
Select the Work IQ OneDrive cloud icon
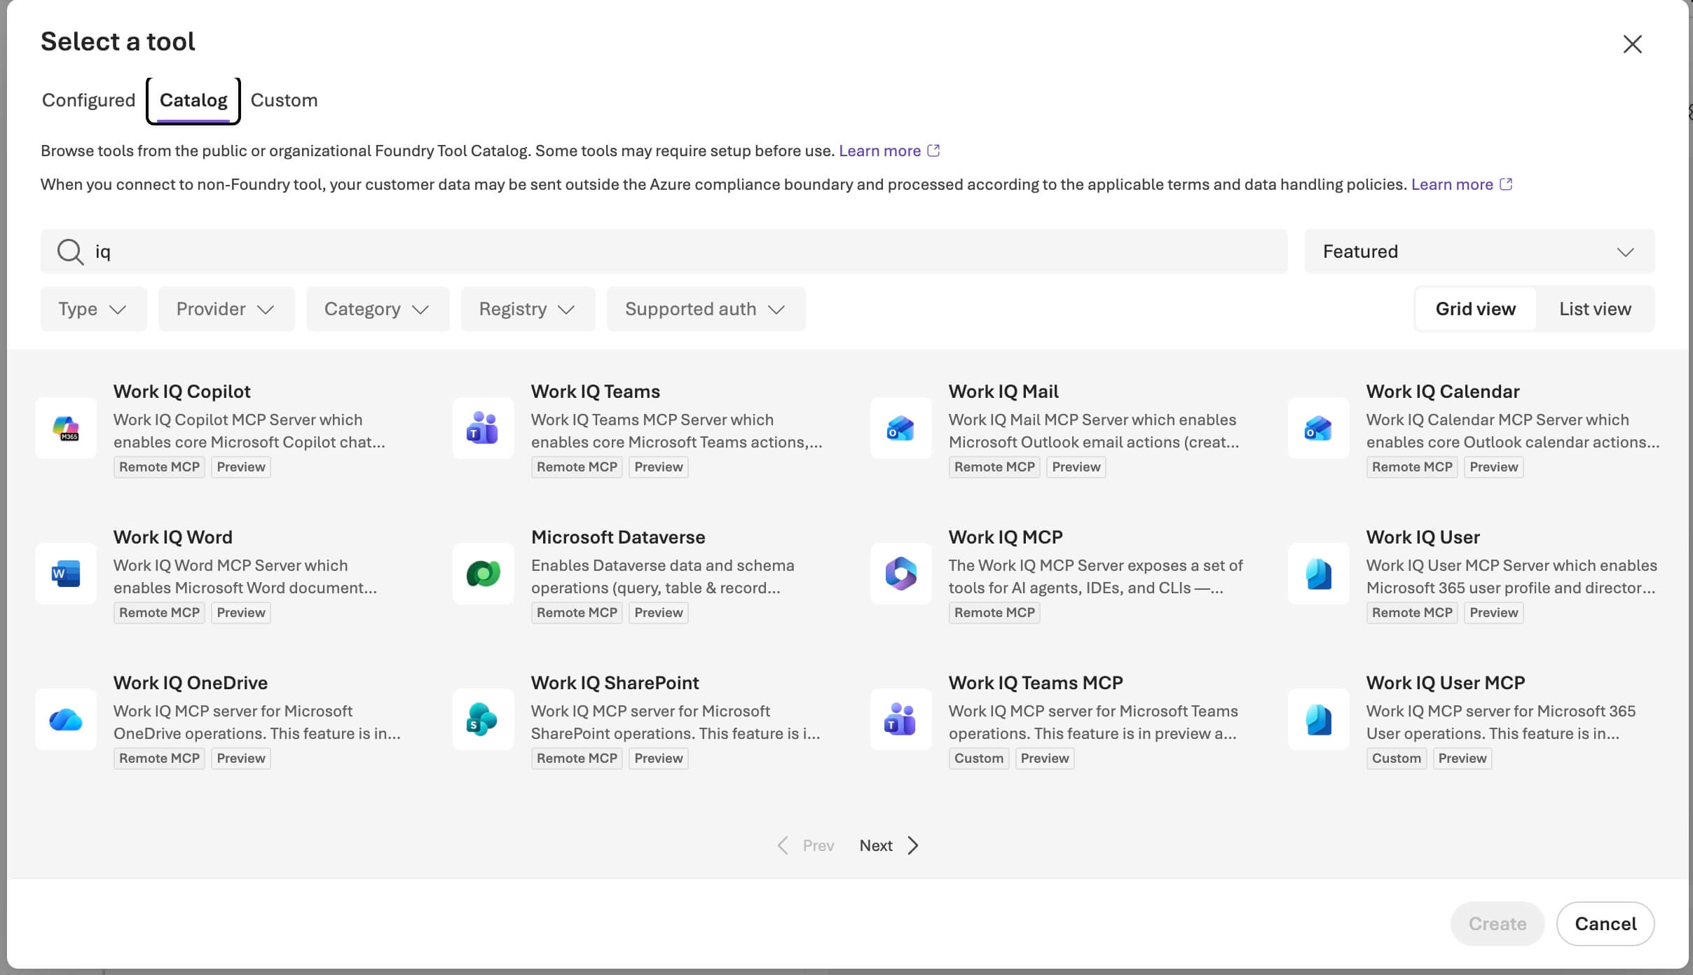(66, 719)
